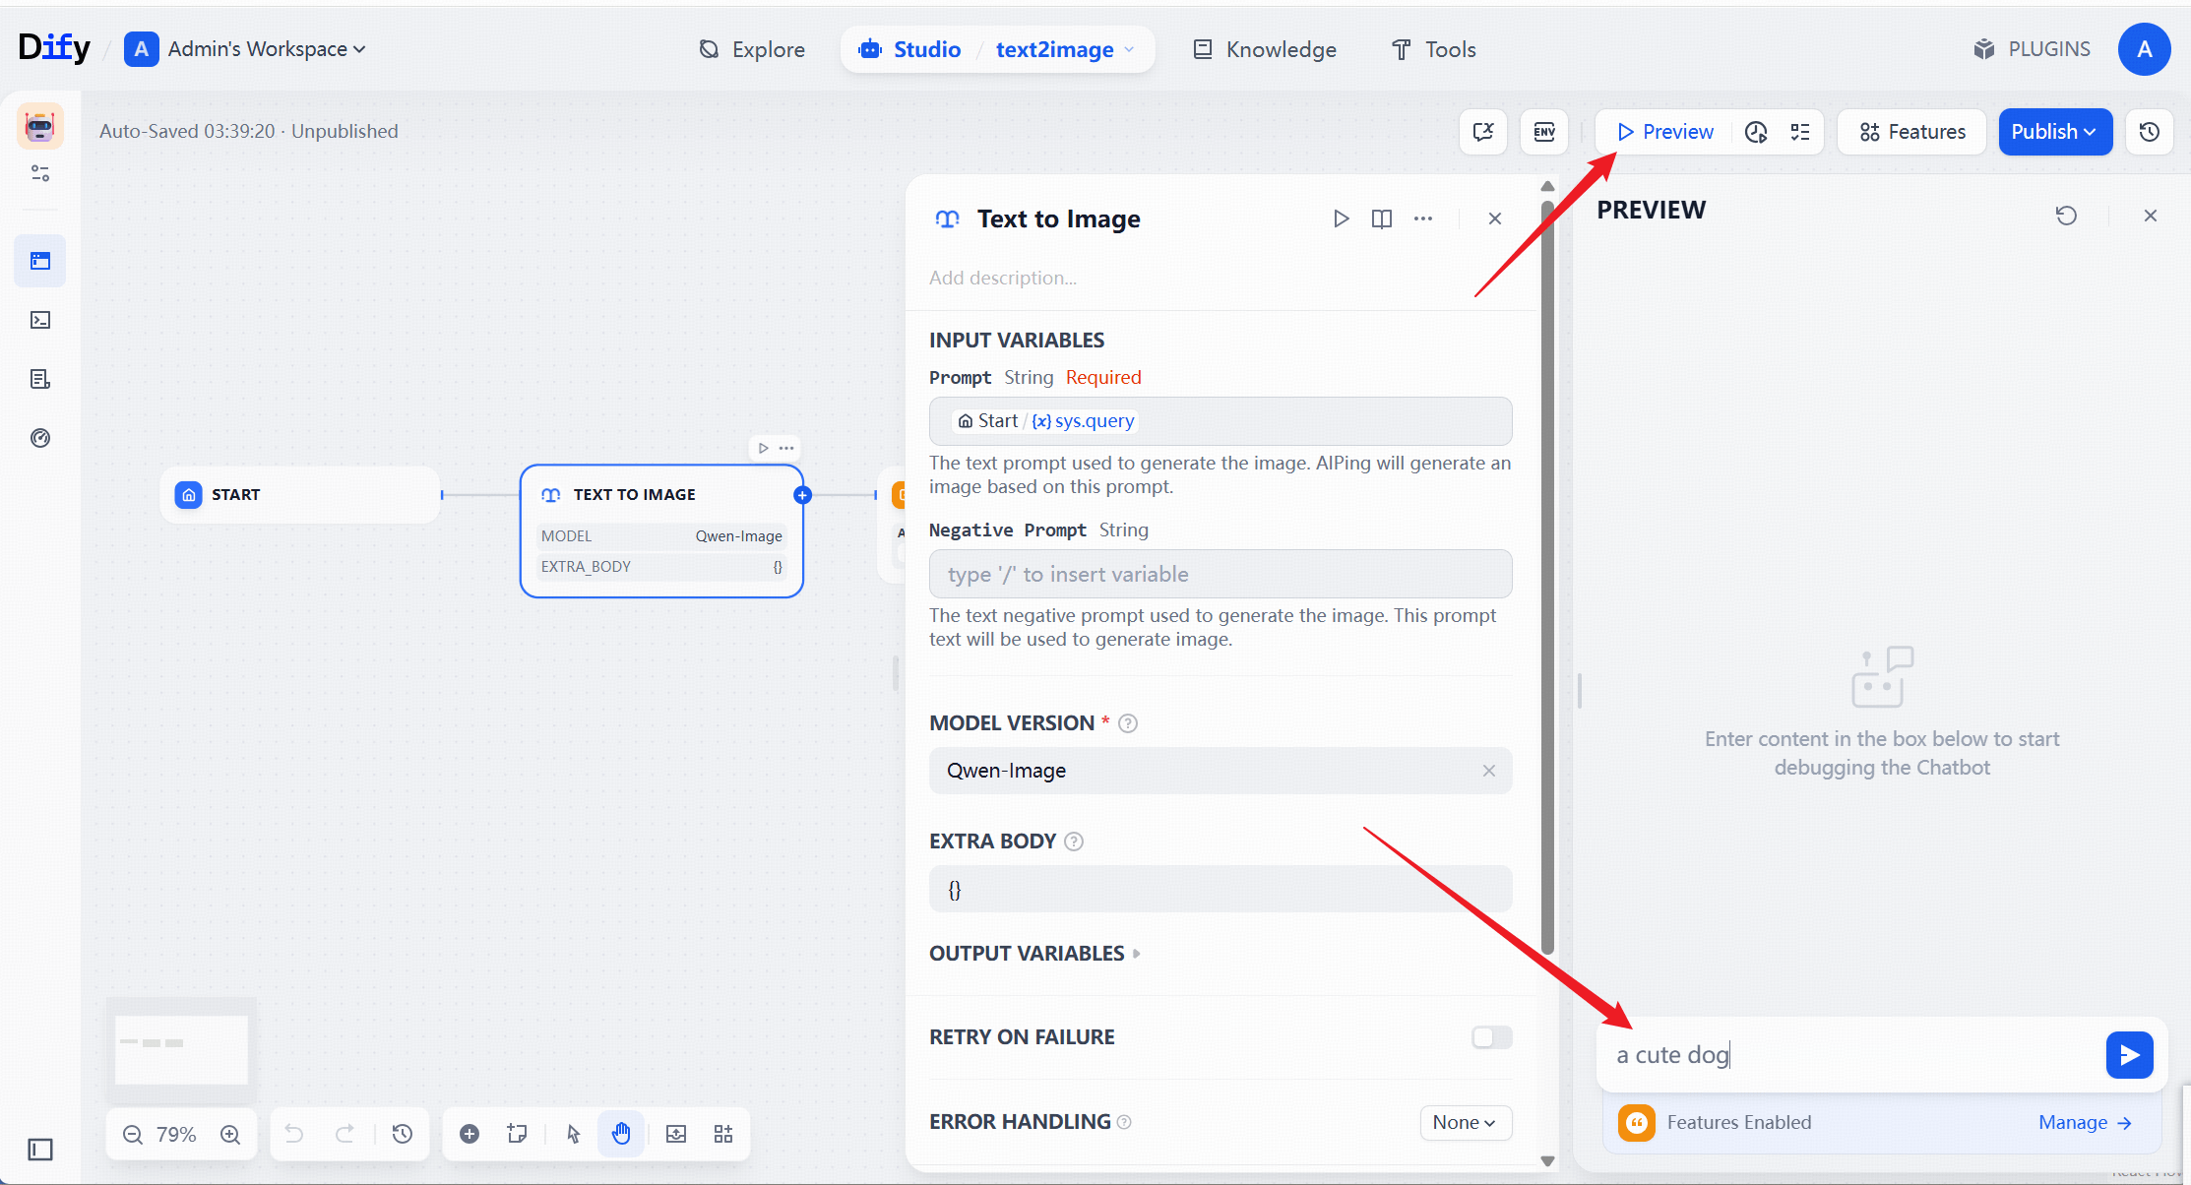This screenshot has width=2191, height=1185.
Task: Open the Publish dropdown
Action: click(2054, 132)
